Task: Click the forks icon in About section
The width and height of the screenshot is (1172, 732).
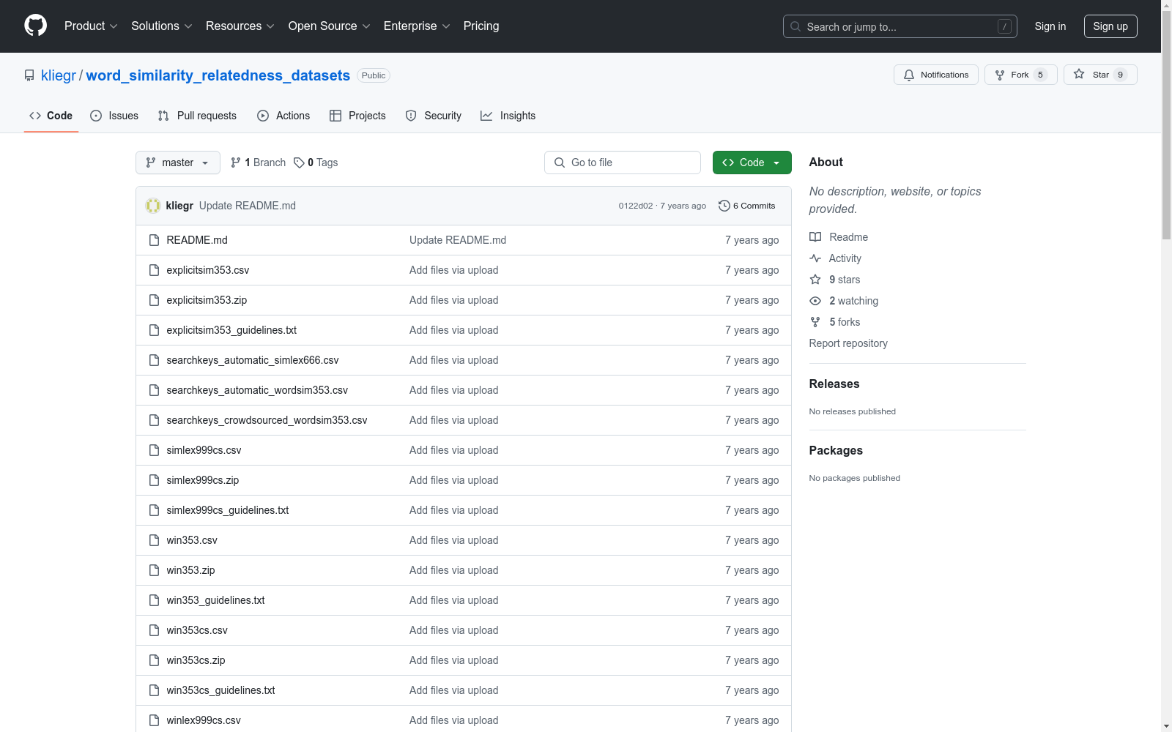Action: [815, 322]
